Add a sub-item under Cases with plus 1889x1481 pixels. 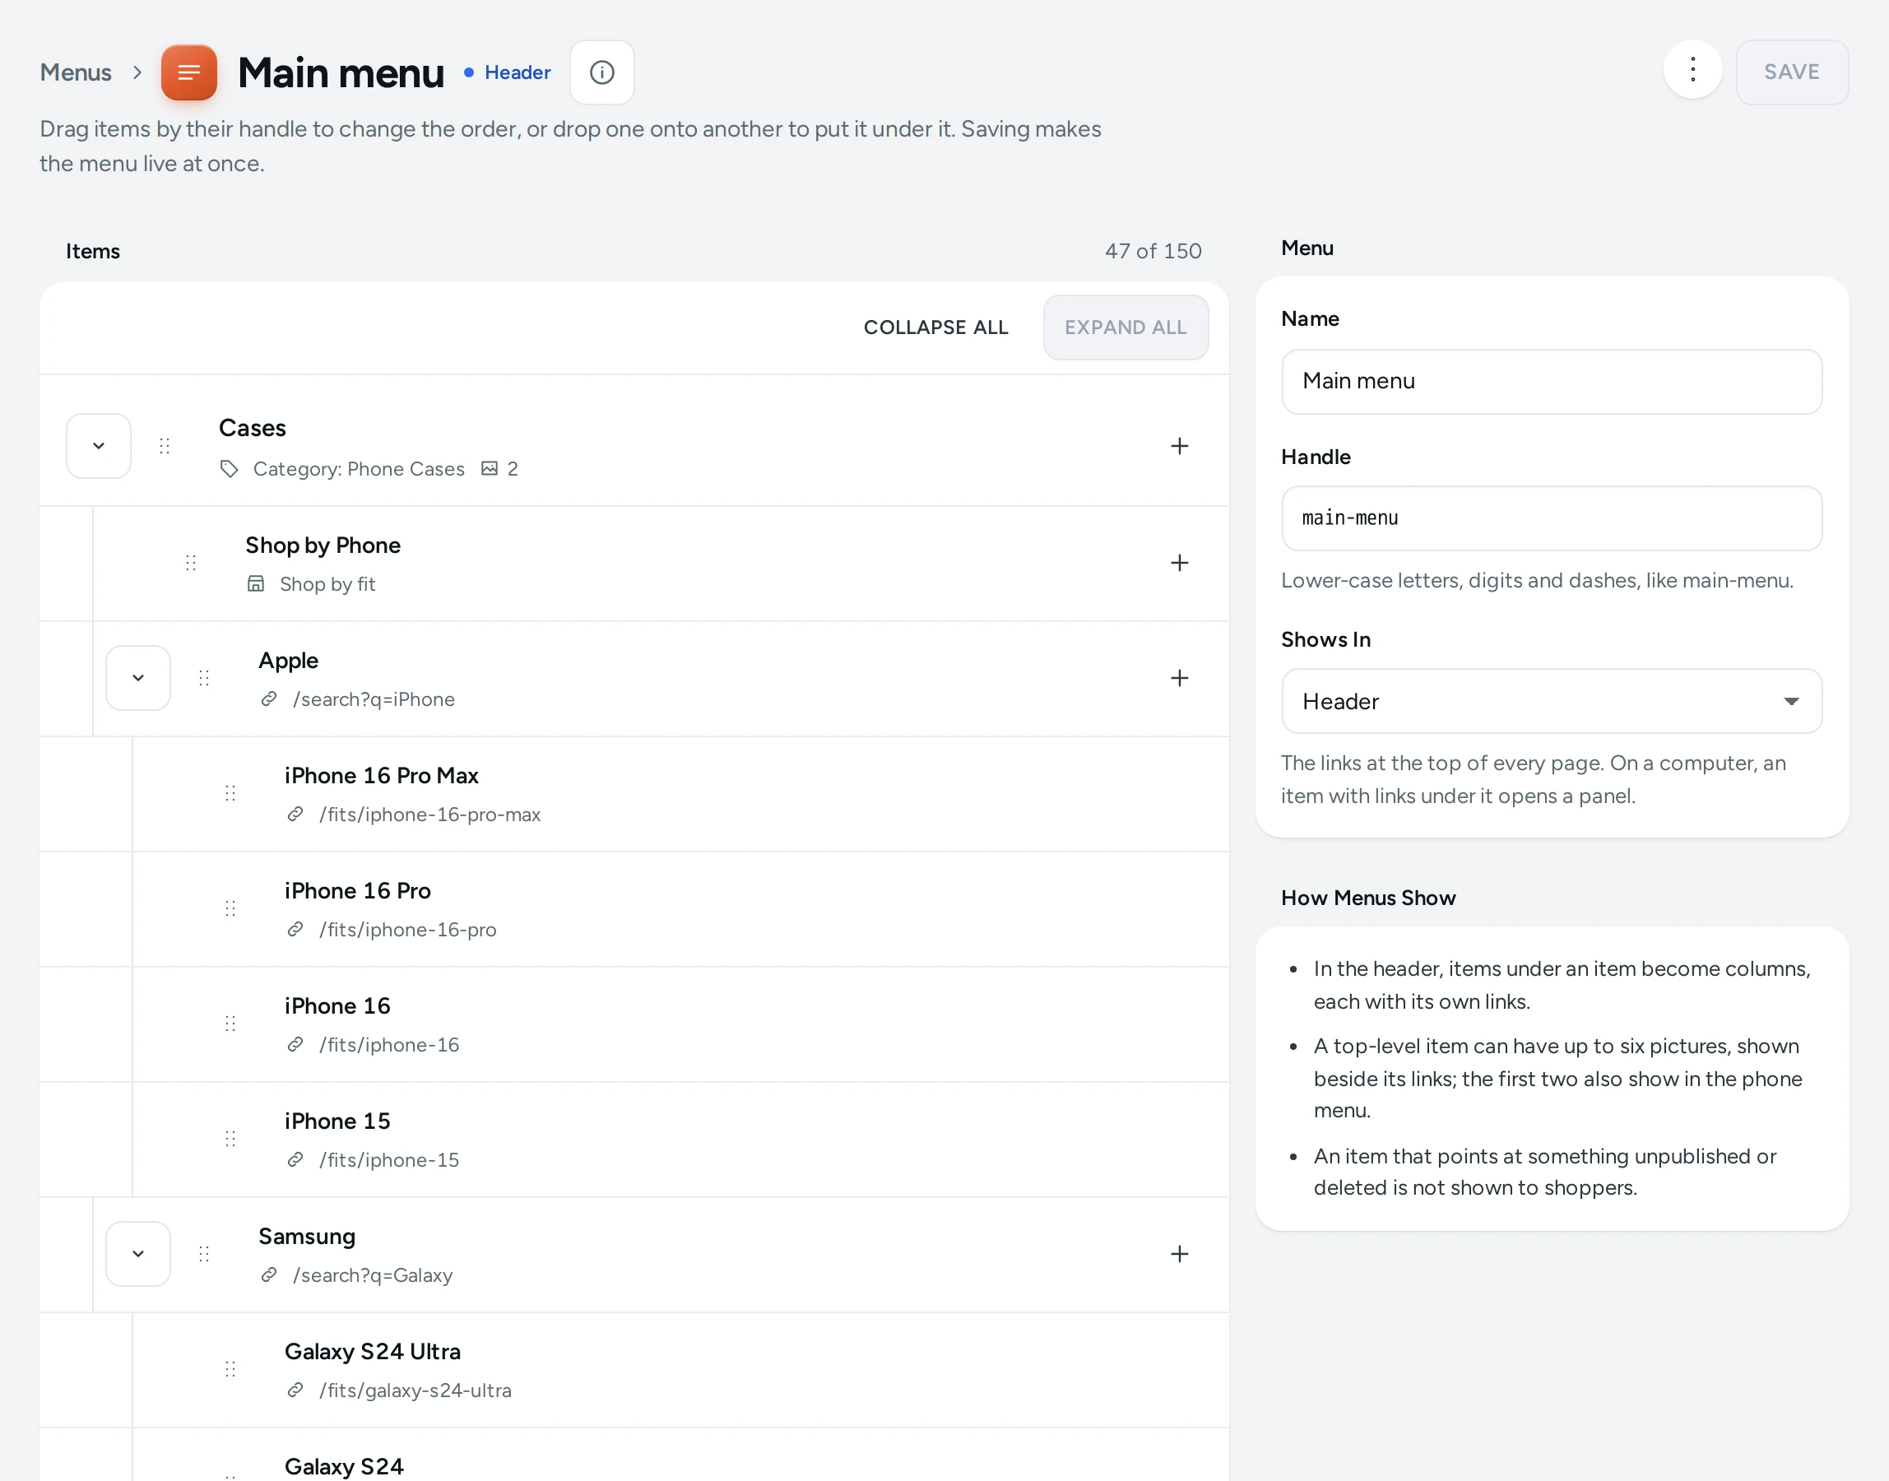(1179, 446)
